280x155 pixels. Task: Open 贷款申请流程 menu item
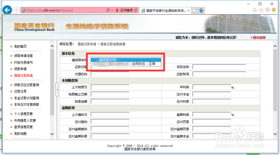(24, 56)
